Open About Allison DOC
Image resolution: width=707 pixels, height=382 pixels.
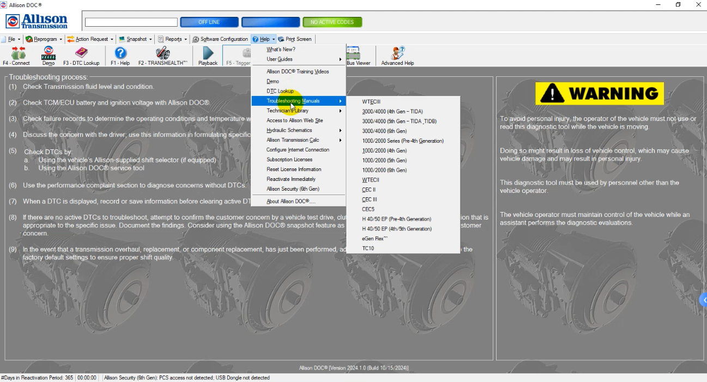point(298,201)
